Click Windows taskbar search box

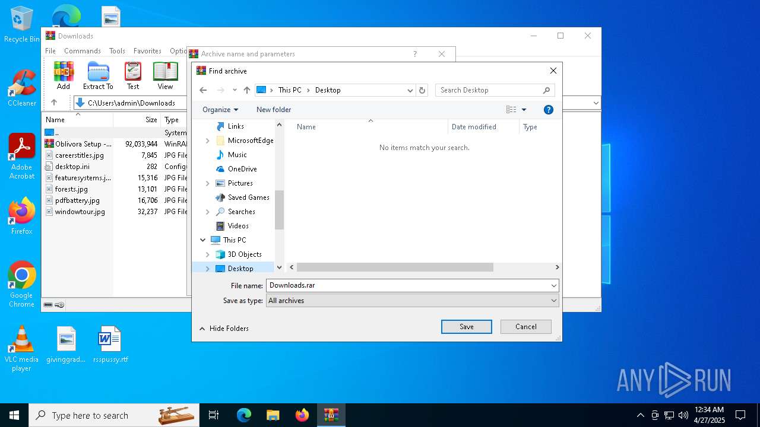pos(115,415)
